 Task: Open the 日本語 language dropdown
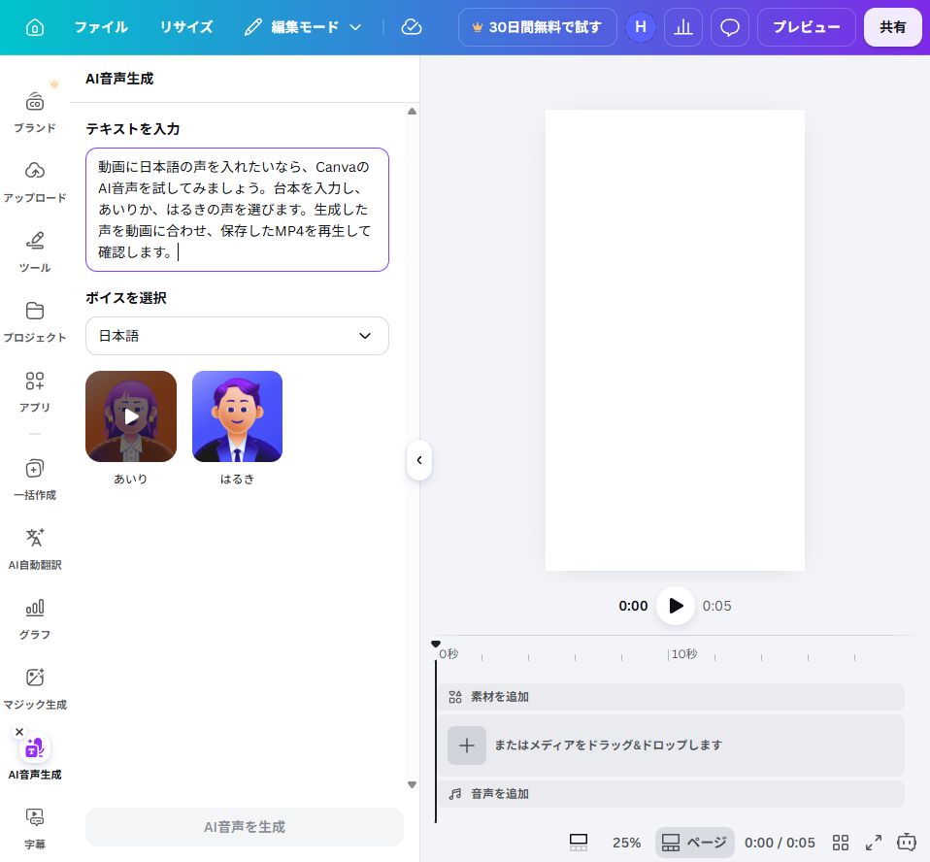(x=237, y=336)
